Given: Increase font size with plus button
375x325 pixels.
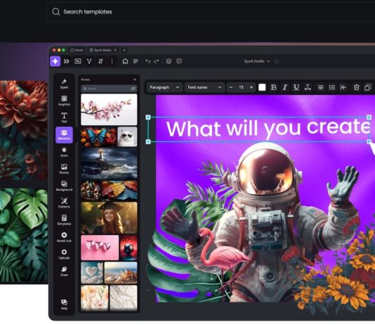Looking at the screenshot, I should [251, 87].
